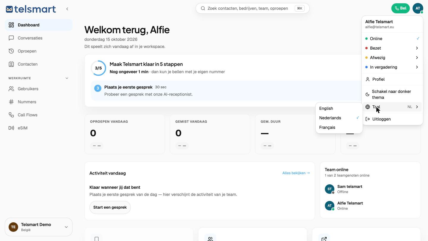Open Profiel from the user menu
This screenshot has height=241, width=428.
[392, 79]
